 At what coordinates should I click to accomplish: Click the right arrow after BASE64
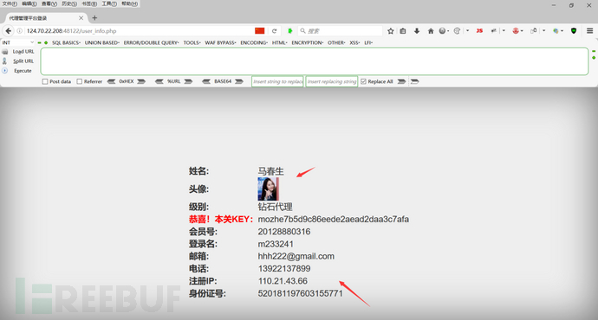tap(239, 81)
